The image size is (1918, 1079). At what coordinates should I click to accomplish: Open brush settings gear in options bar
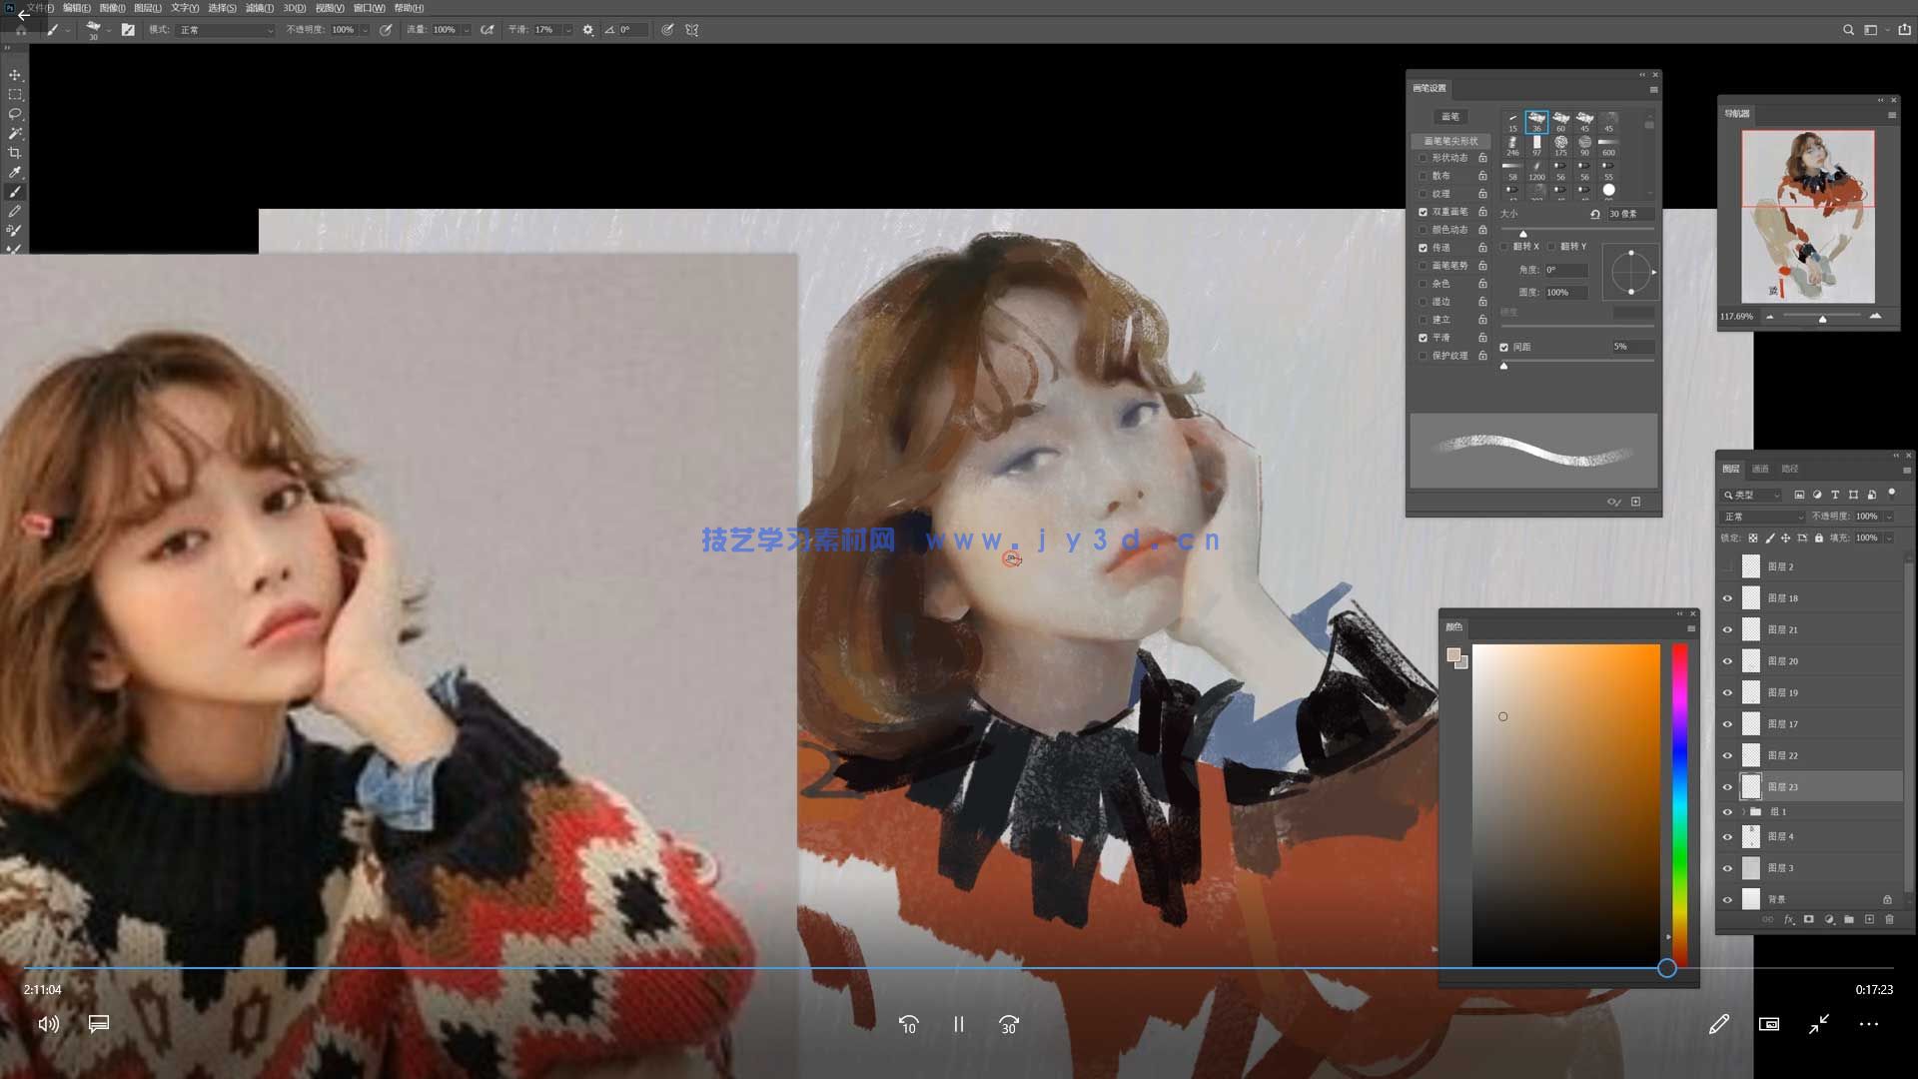tap(588, 30)
